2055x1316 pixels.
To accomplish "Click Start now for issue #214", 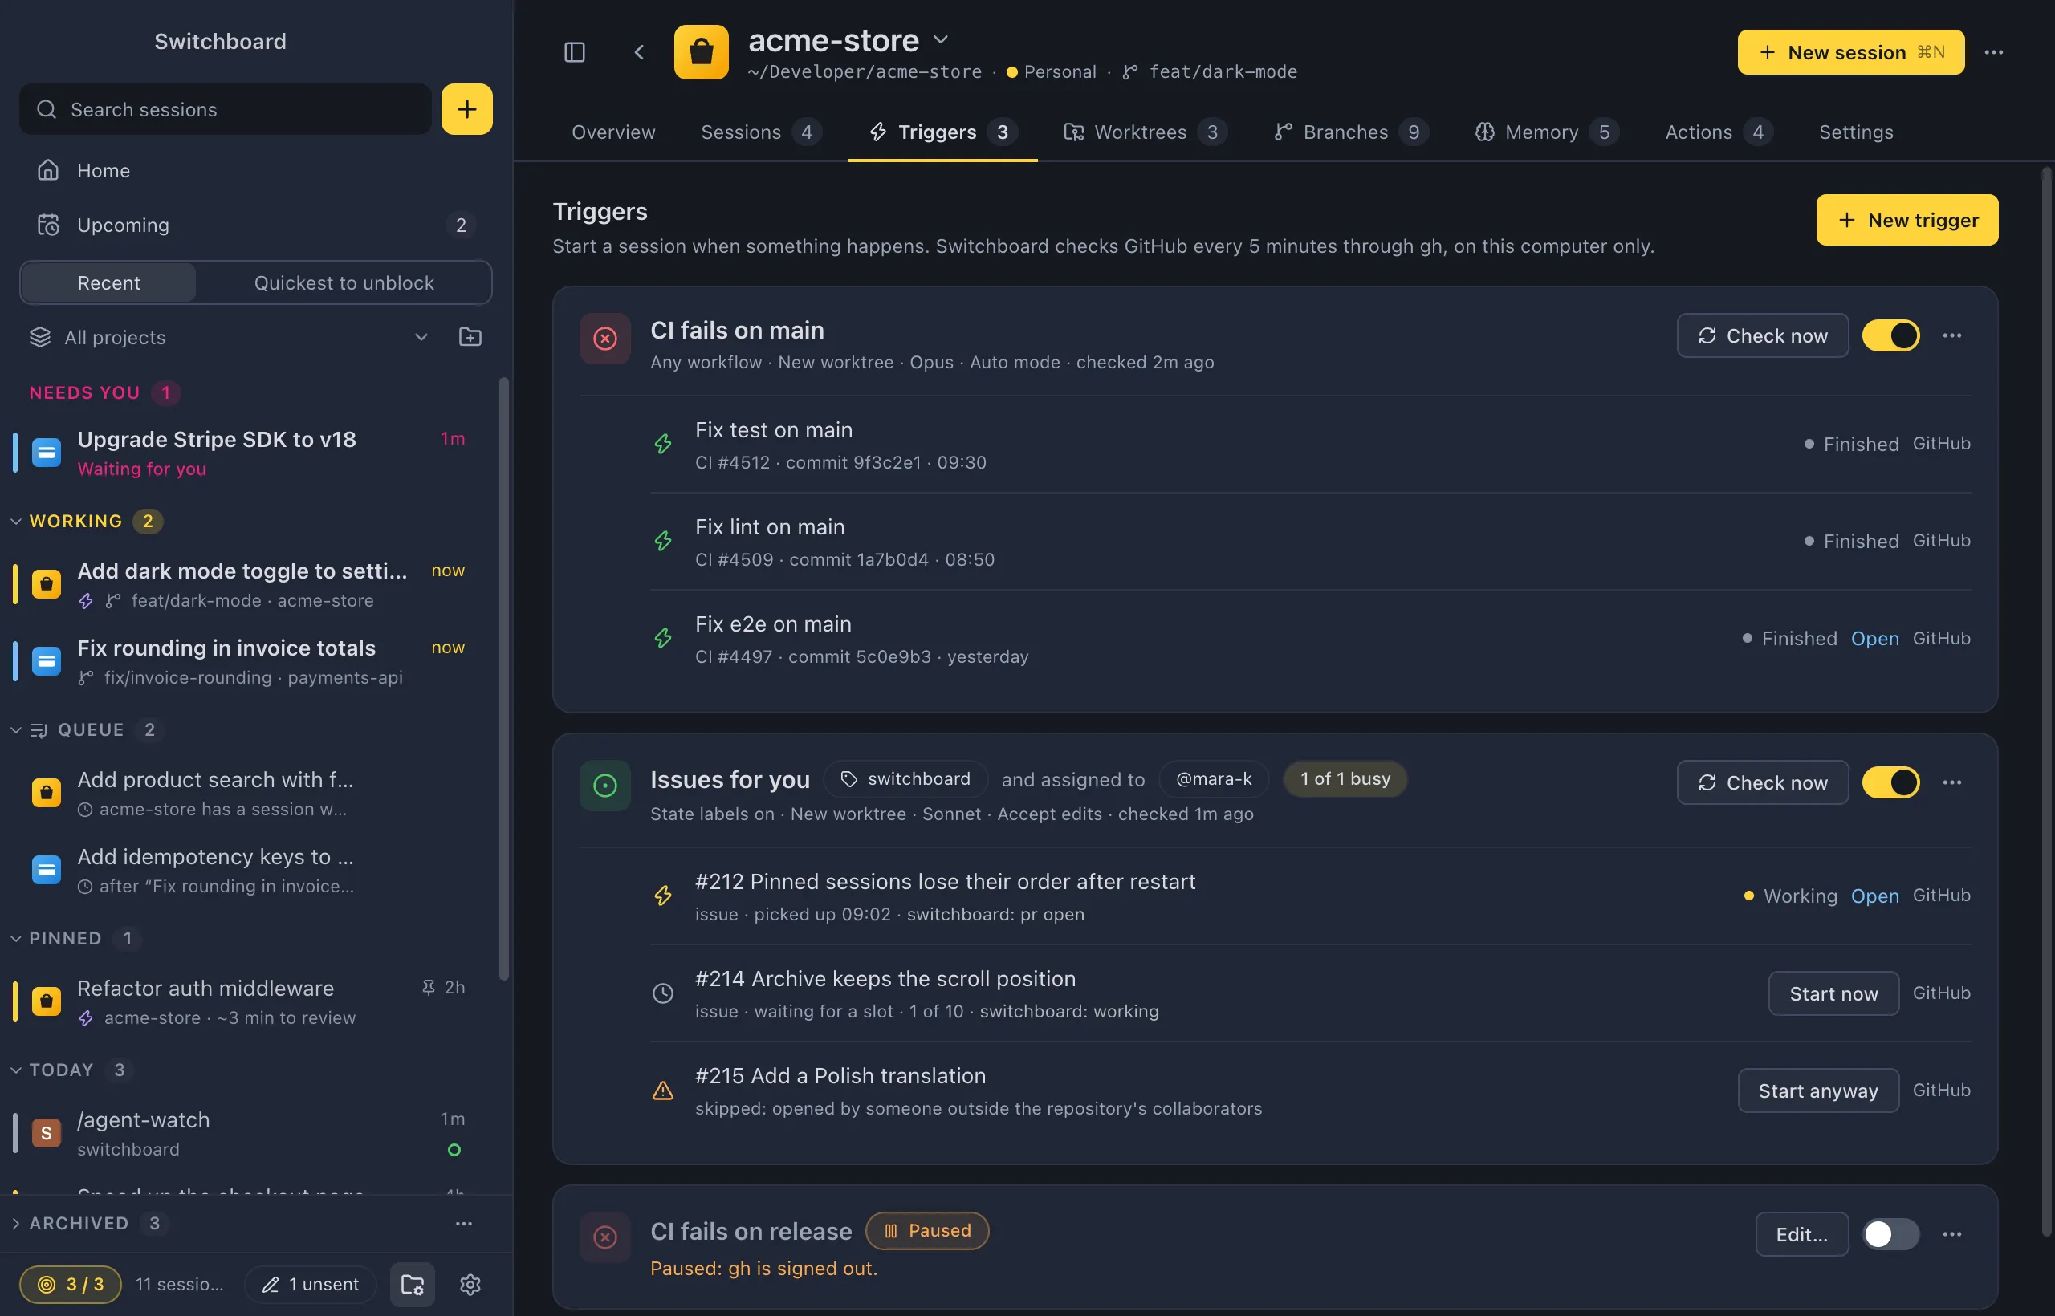I will [1833, 993].
